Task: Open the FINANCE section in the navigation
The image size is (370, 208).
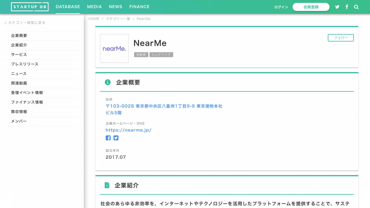Action: click(139, 7)
